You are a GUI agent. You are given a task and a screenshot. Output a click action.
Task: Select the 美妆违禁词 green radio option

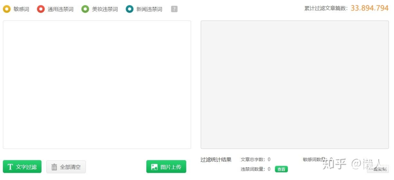tap(85, 9)
